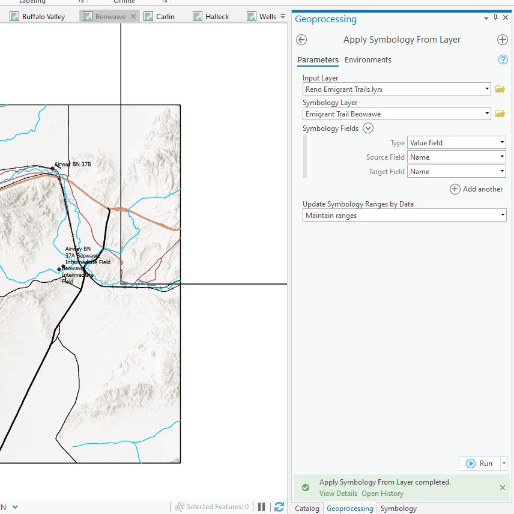This screenshot has width=514, height=514.
Task: Unpin the Geoprocessing pane with the pin icon
Action: click(x=496, y=17)
